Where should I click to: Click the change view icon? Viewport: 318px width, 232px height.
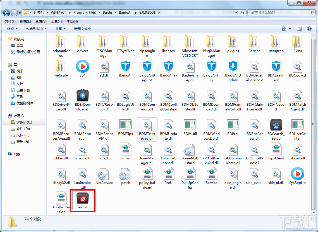[284, 29]
